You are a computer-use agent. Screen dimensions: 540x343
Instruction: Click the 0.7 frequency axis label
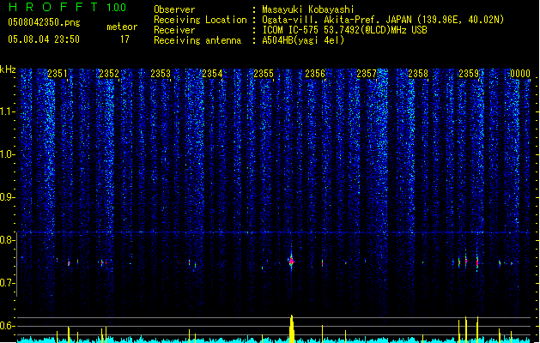click(7, 283)
